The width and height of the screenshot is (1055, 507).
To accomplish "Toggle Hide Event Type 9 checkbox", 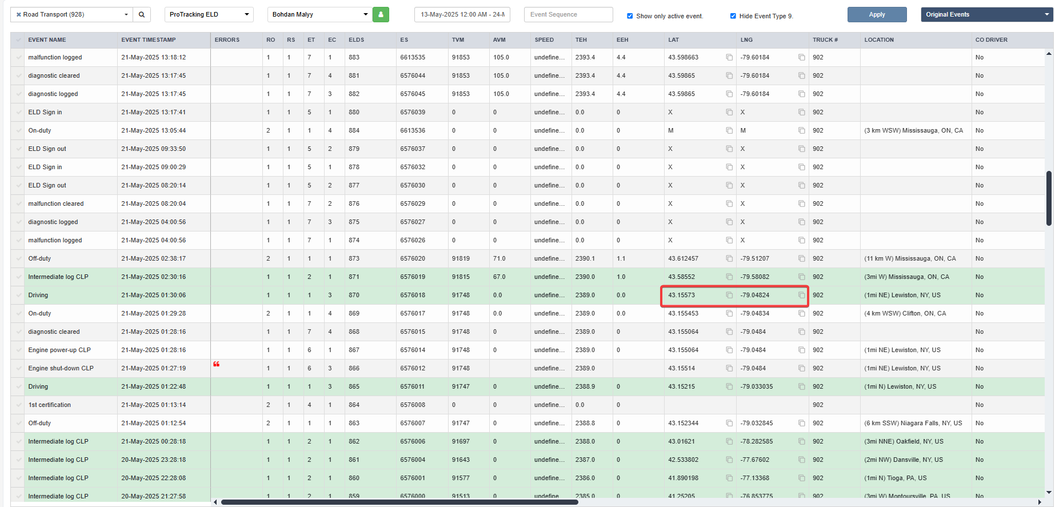I will pos(733,16).
